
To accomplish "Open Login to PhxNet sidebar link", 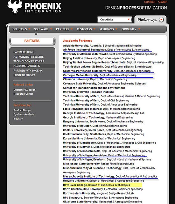I will 24,75.
